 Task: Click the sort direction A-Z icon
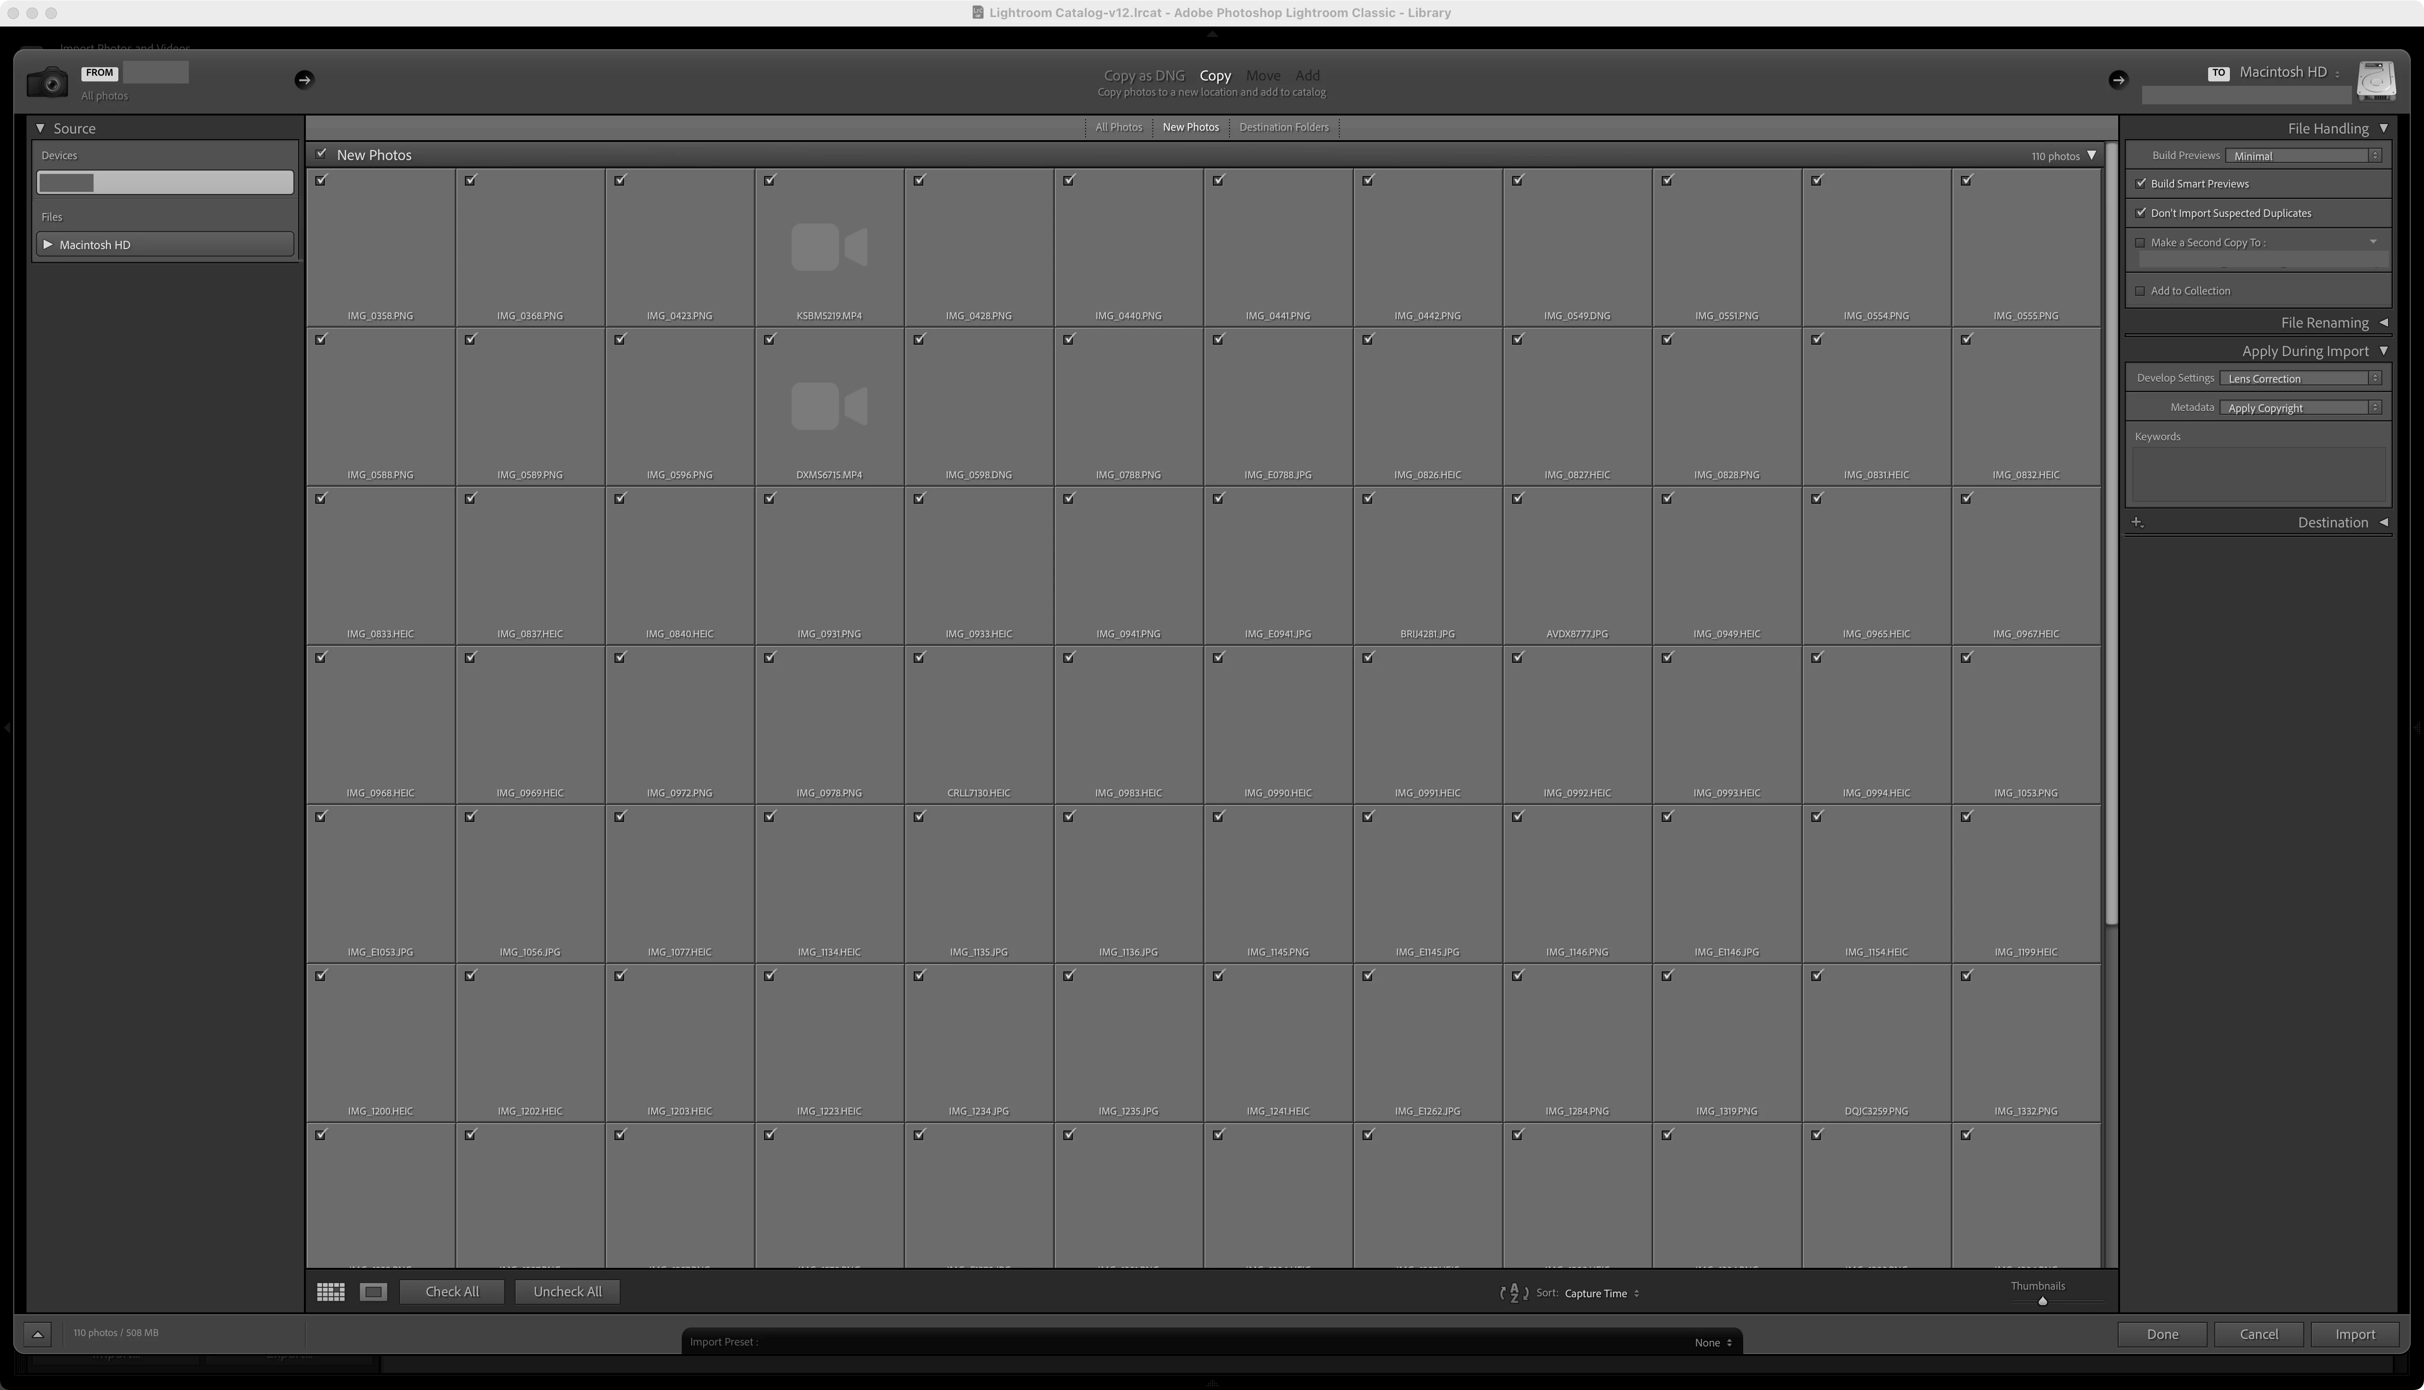click(x=1513, y=1292)
